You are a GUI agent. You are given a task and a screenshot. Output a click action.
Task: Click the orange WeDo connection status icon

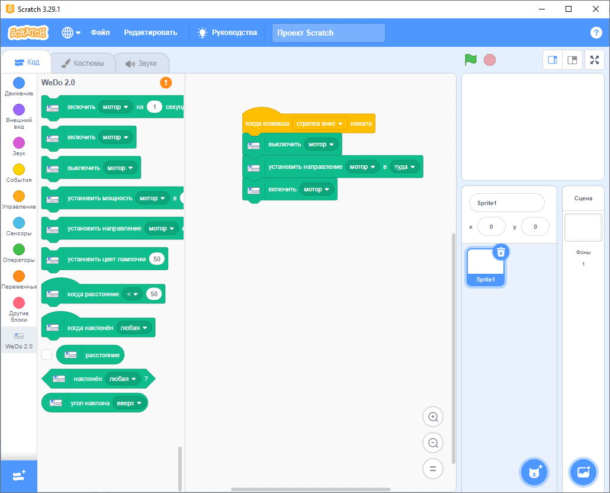[166, 82]
